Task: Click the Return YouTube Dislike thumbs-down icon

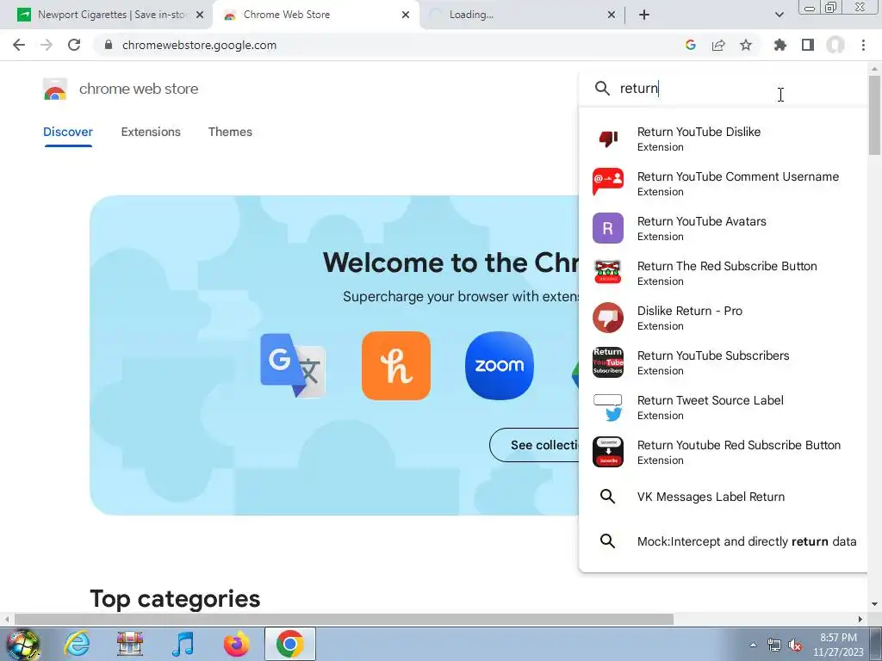Action: (x=608, y=139)
